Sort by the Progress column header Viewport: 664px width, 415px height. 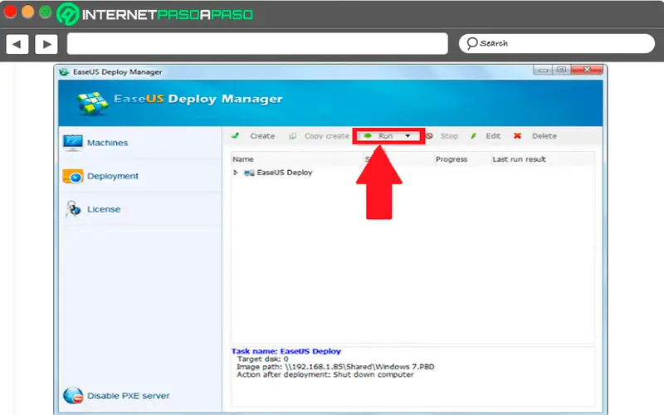click(x=452, y=159)
